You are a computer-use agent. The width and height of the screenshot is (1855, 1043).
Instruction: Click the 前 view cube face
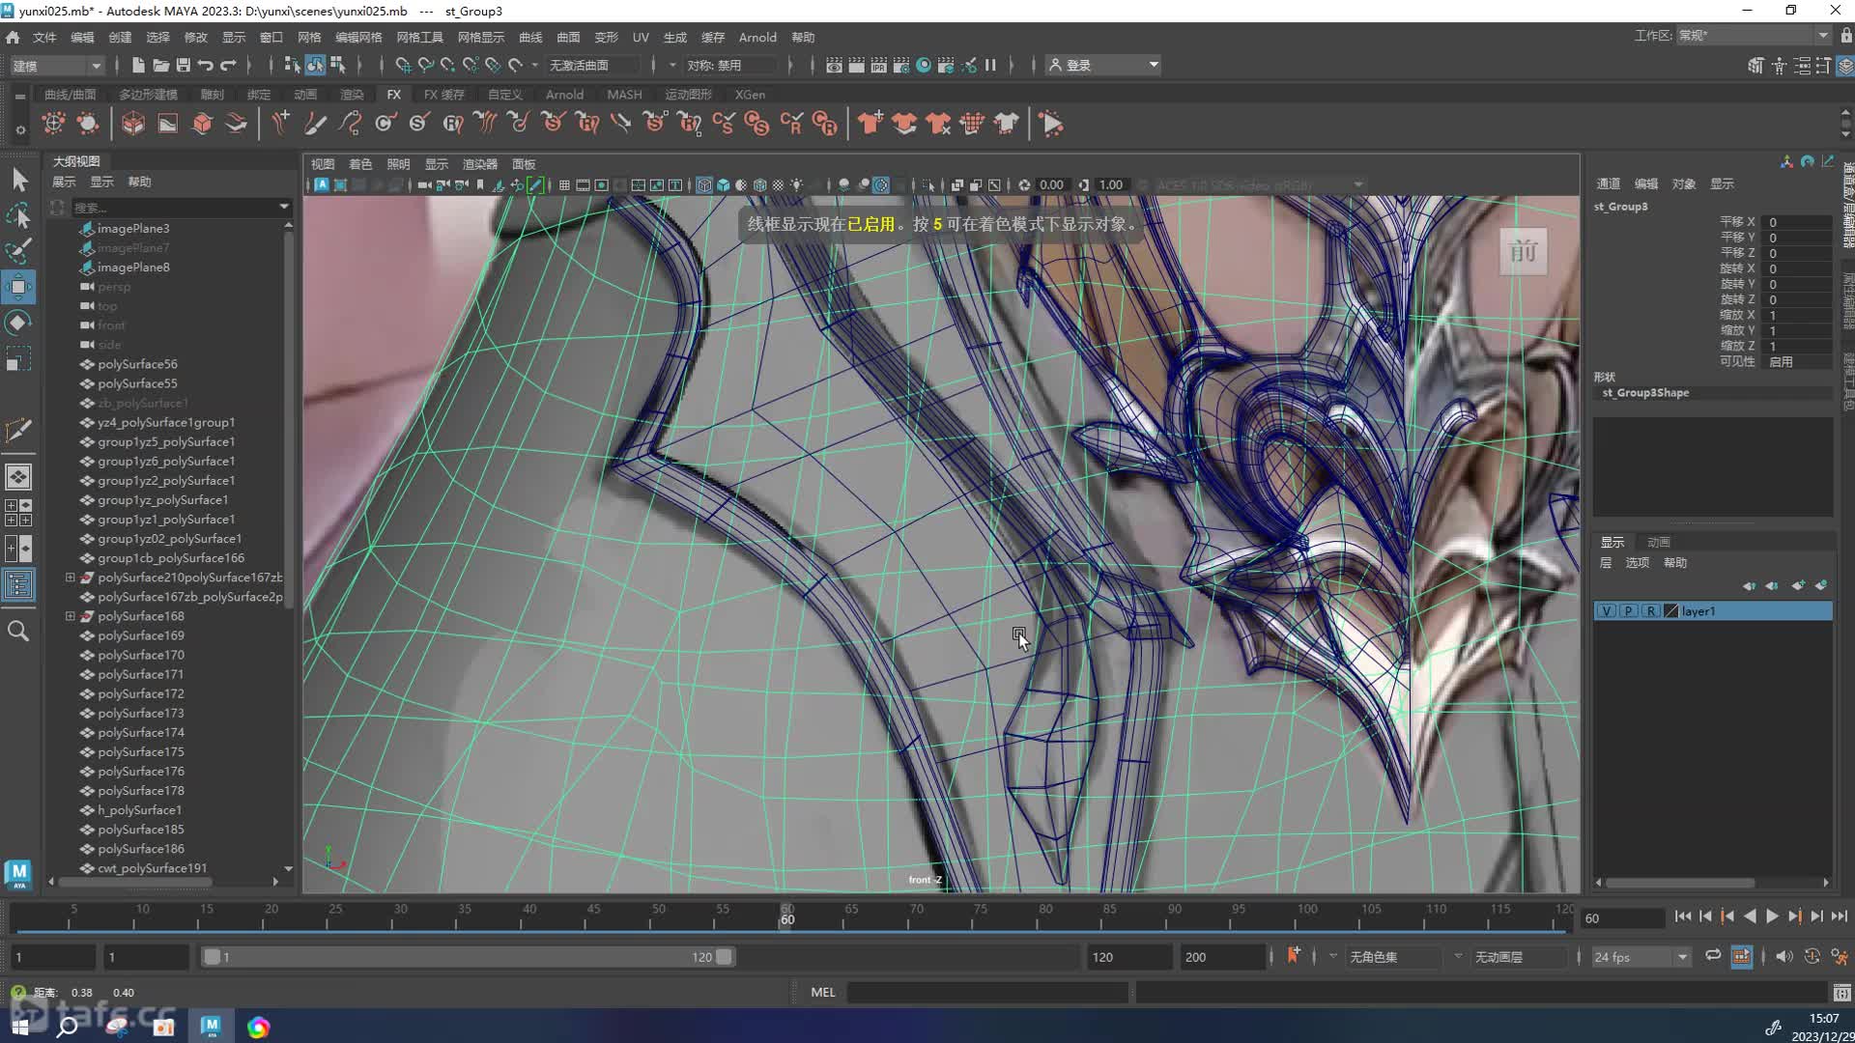[1524, 252]
